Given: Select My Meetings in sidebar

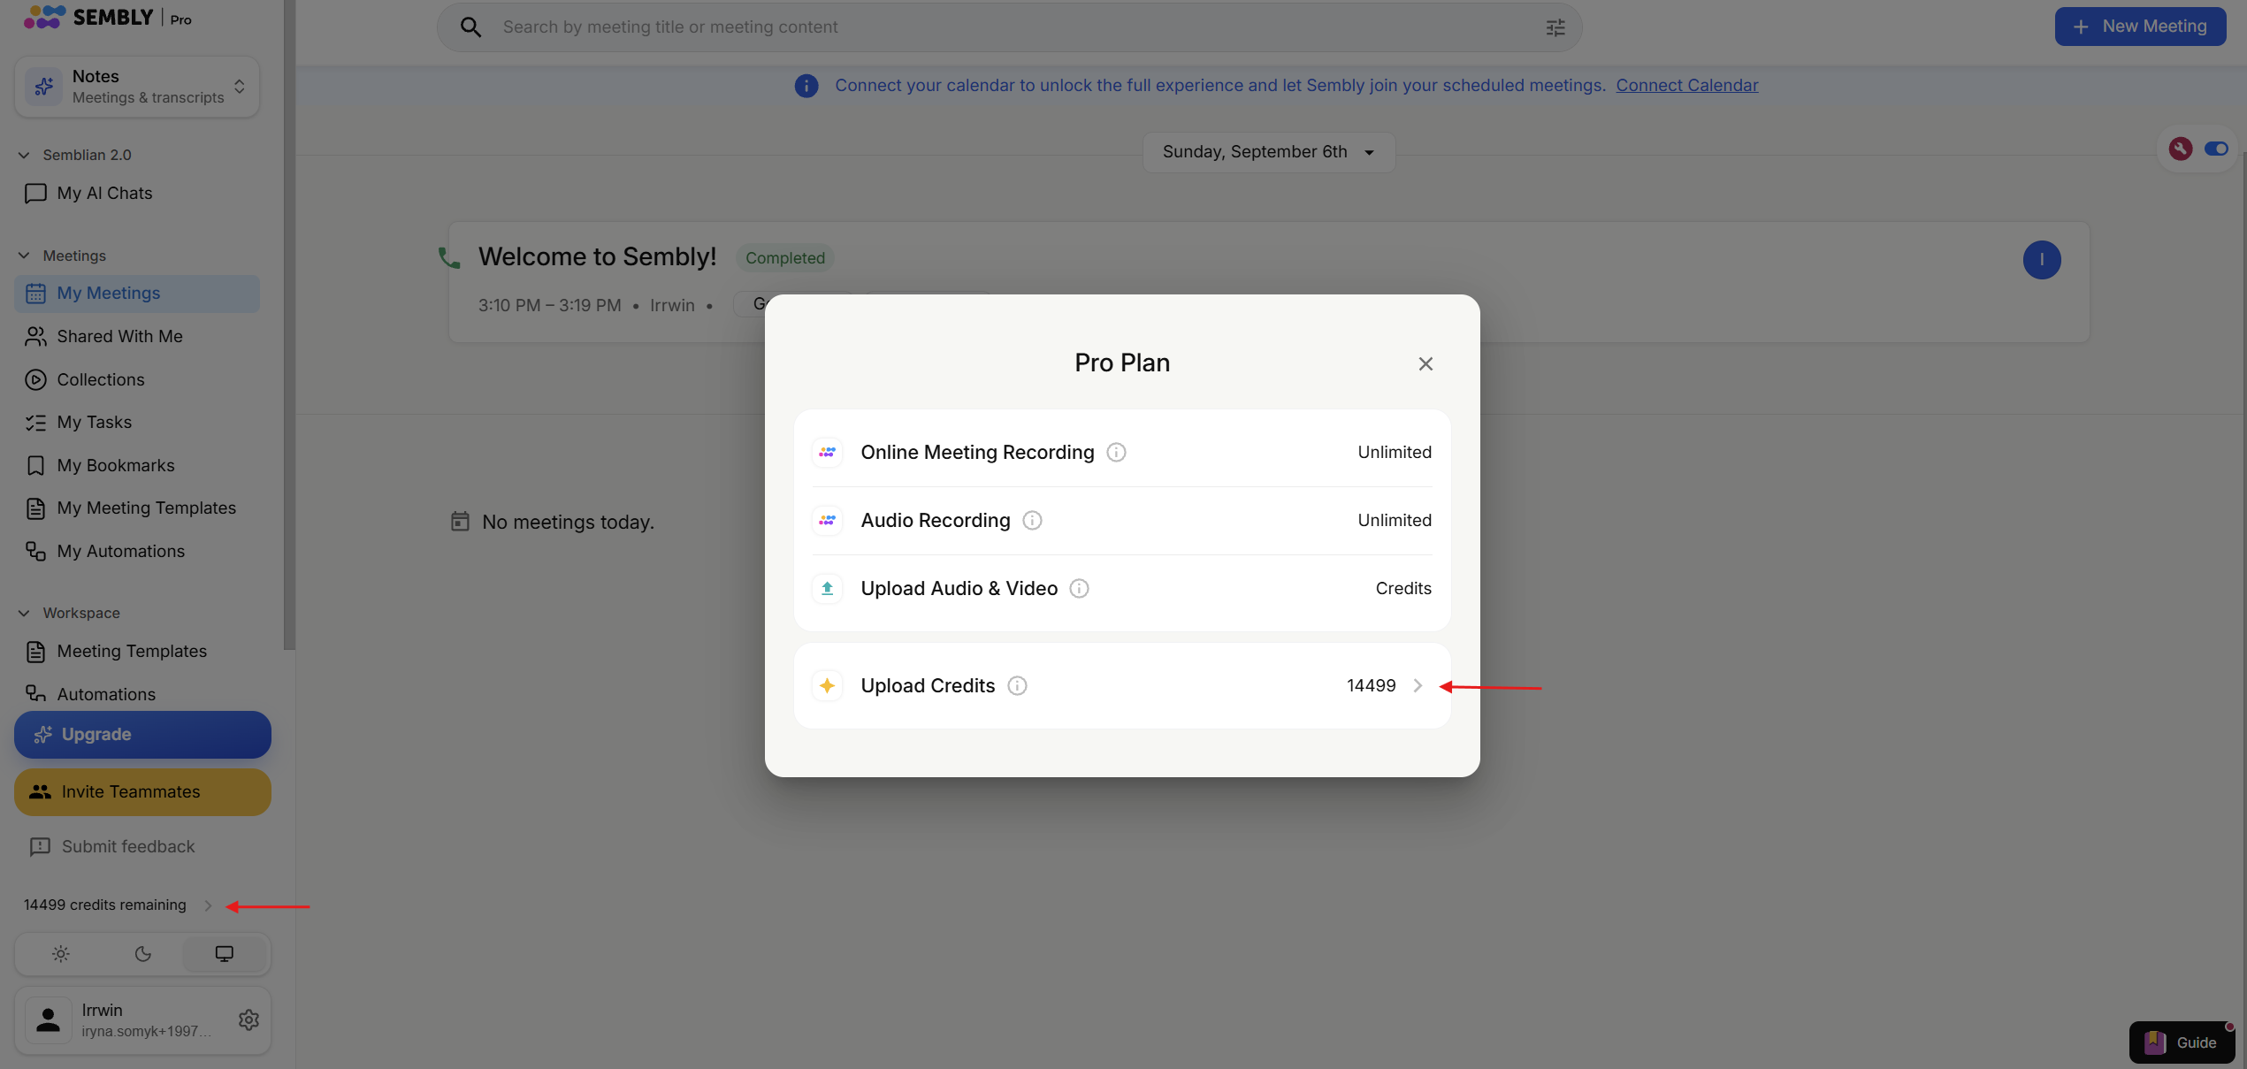Looking at the screenshot, I should coord(137,293).
